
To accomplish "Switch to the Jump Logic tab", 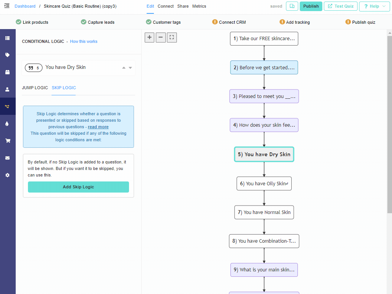I will (x=35, y=88).
